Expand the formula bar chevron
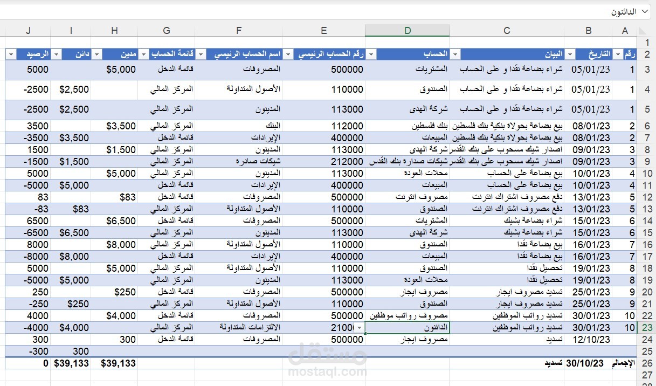The image size is (656, 386). [x=646, y=12]
